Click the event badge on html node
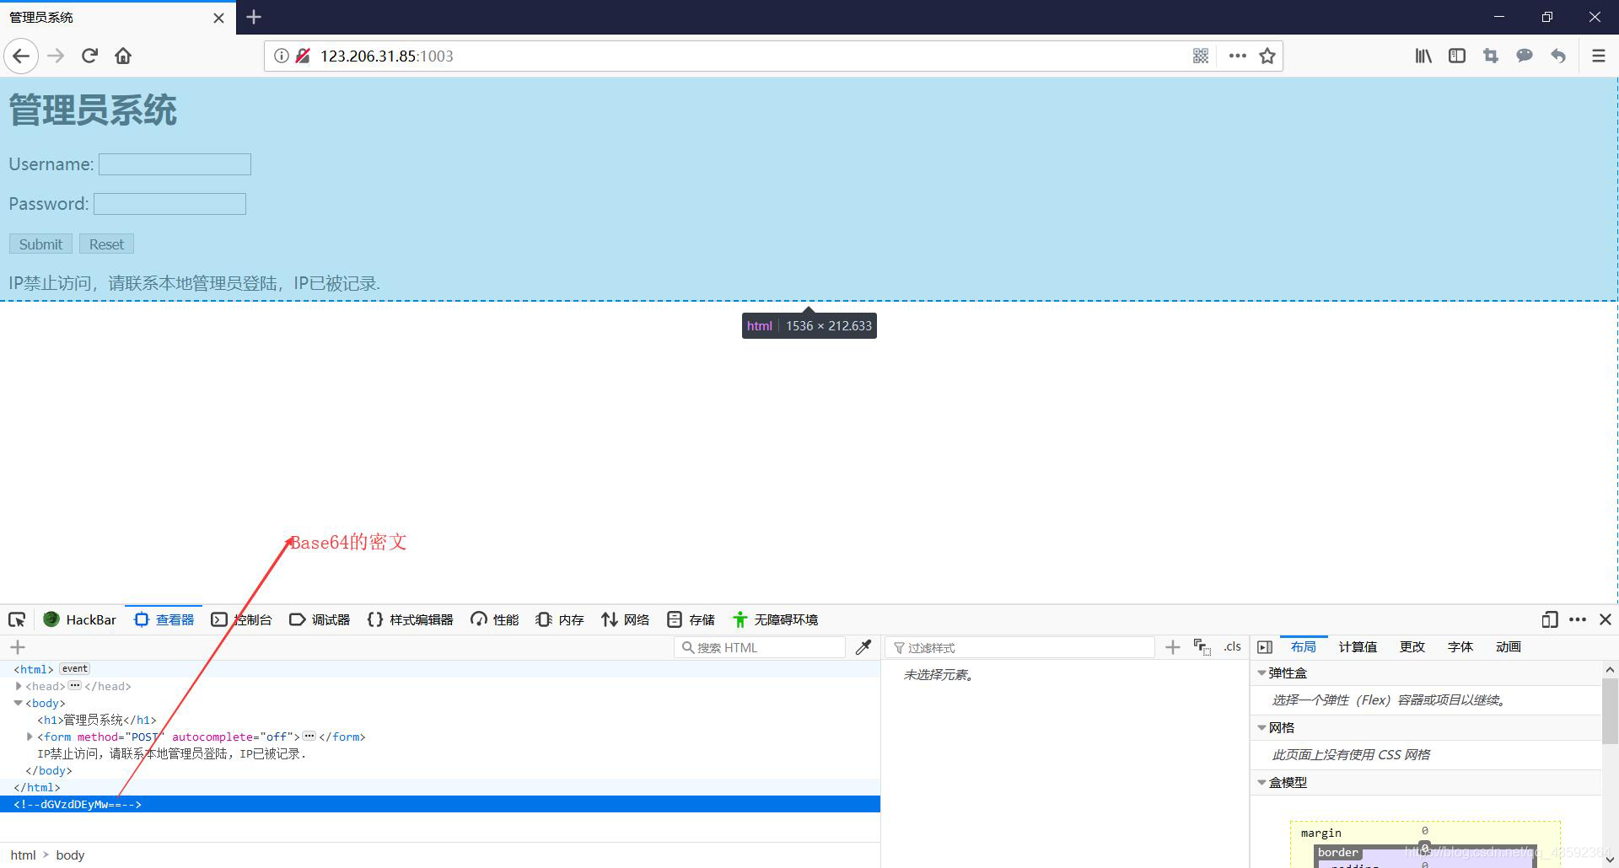This screenshot has width=1619, height=868. [x=74, y=668]
